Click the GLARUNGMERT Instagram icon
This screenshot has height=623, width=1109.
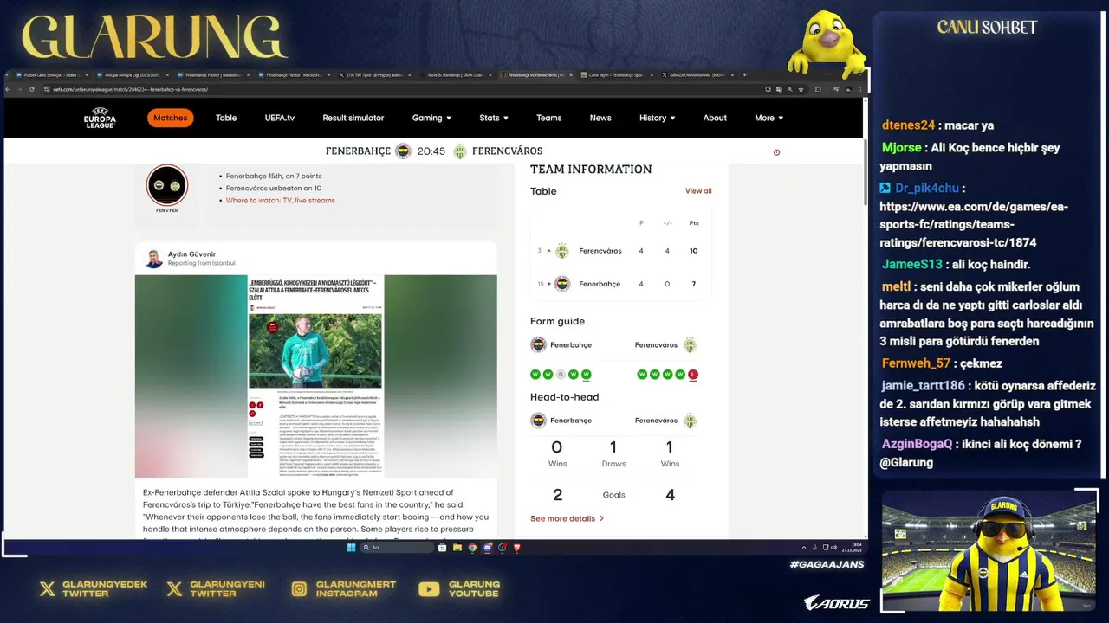pos(300,589)
